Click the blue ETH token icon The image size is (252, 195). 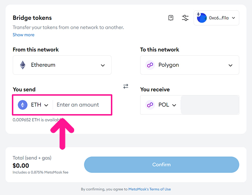click(23, 105)
